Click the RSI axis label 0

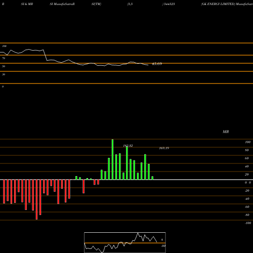3,87
